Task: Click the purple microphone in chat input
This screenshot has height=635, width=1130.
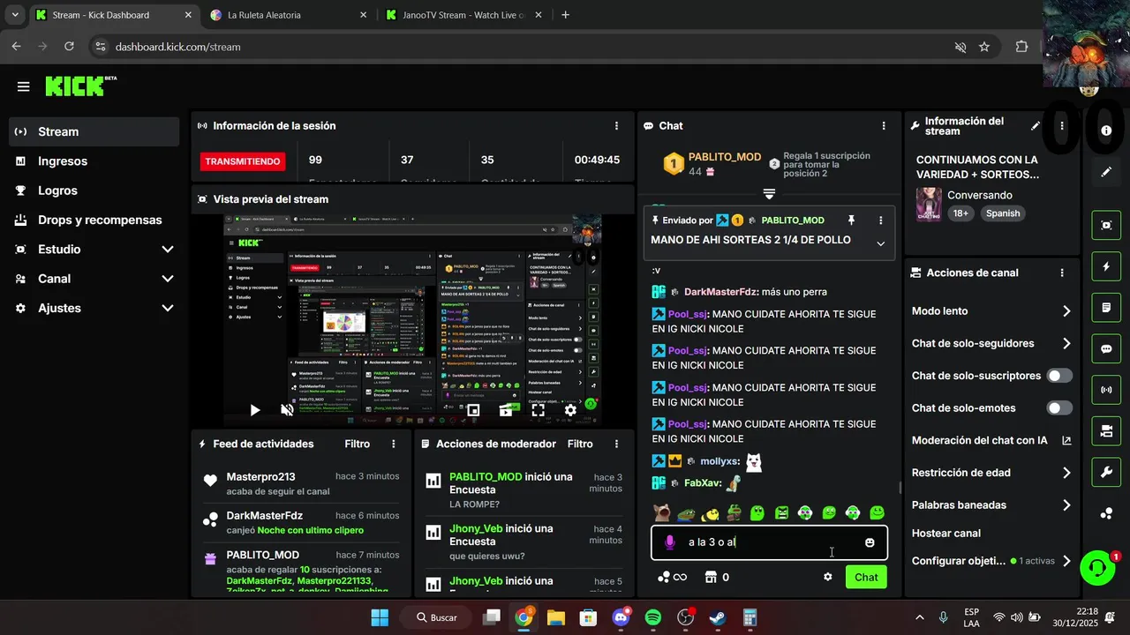Action: click(670, 542)
